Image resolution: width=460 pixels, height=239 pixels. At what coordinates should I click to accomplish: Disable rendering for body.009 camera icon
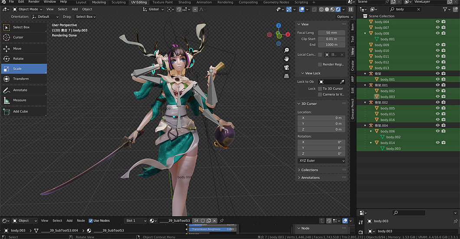444,45
